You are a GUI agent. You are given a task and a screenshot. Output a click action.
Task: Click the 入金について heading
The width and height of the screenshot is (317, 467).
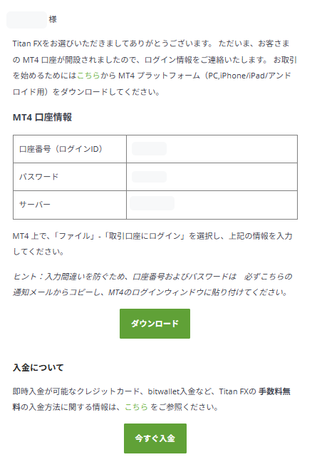click(38, 367)
